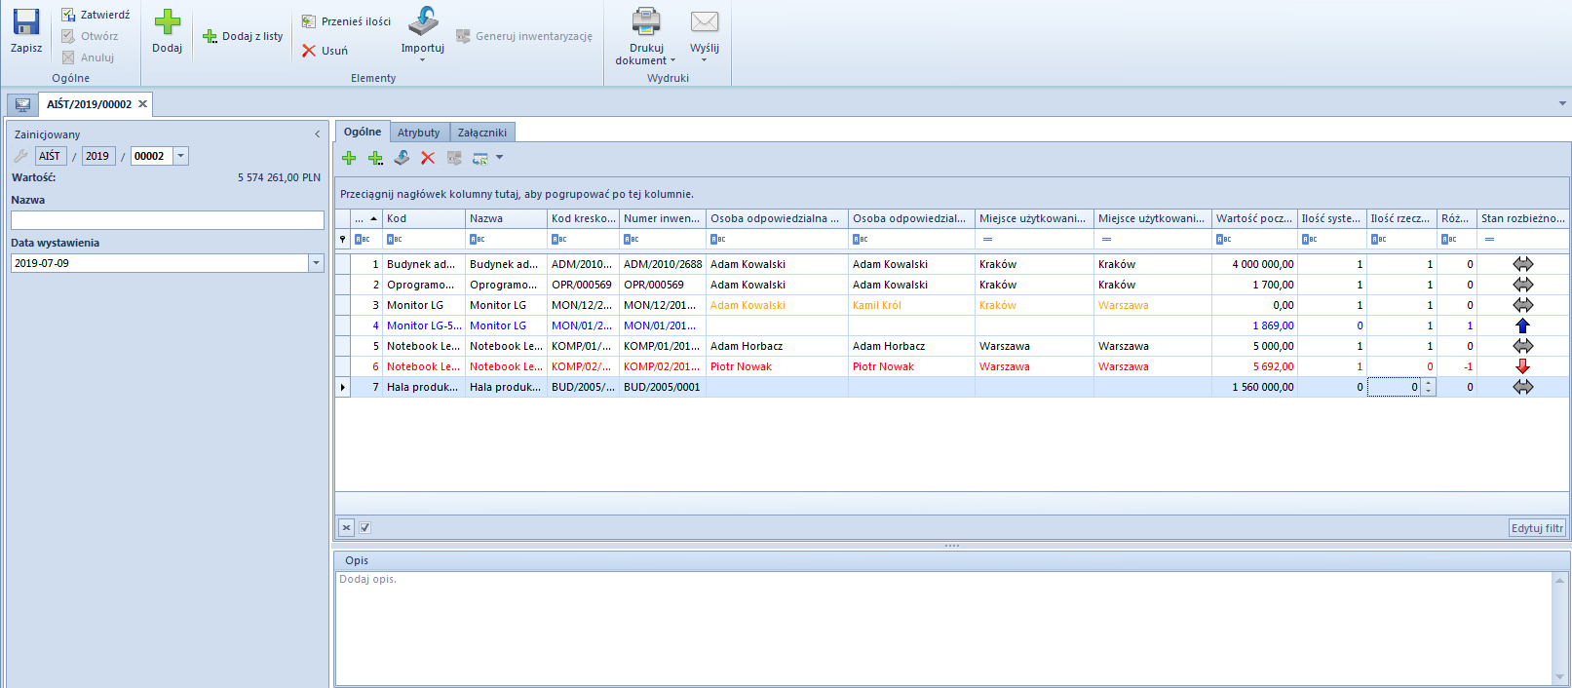Click the red X Usuń ribbon command
This screenshot has width=1572, height=688.
pyautogui.click(x=325, y=51)
